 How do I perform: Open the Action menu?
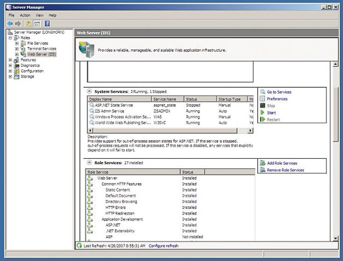pos(25,16)
